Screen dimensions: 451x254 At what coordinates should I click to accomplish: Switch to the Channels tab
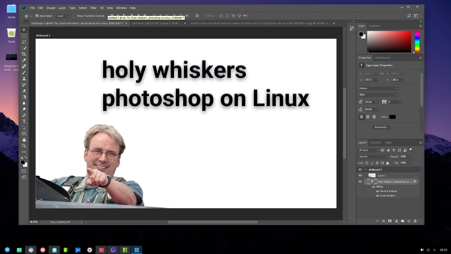[x=375, y=143]
